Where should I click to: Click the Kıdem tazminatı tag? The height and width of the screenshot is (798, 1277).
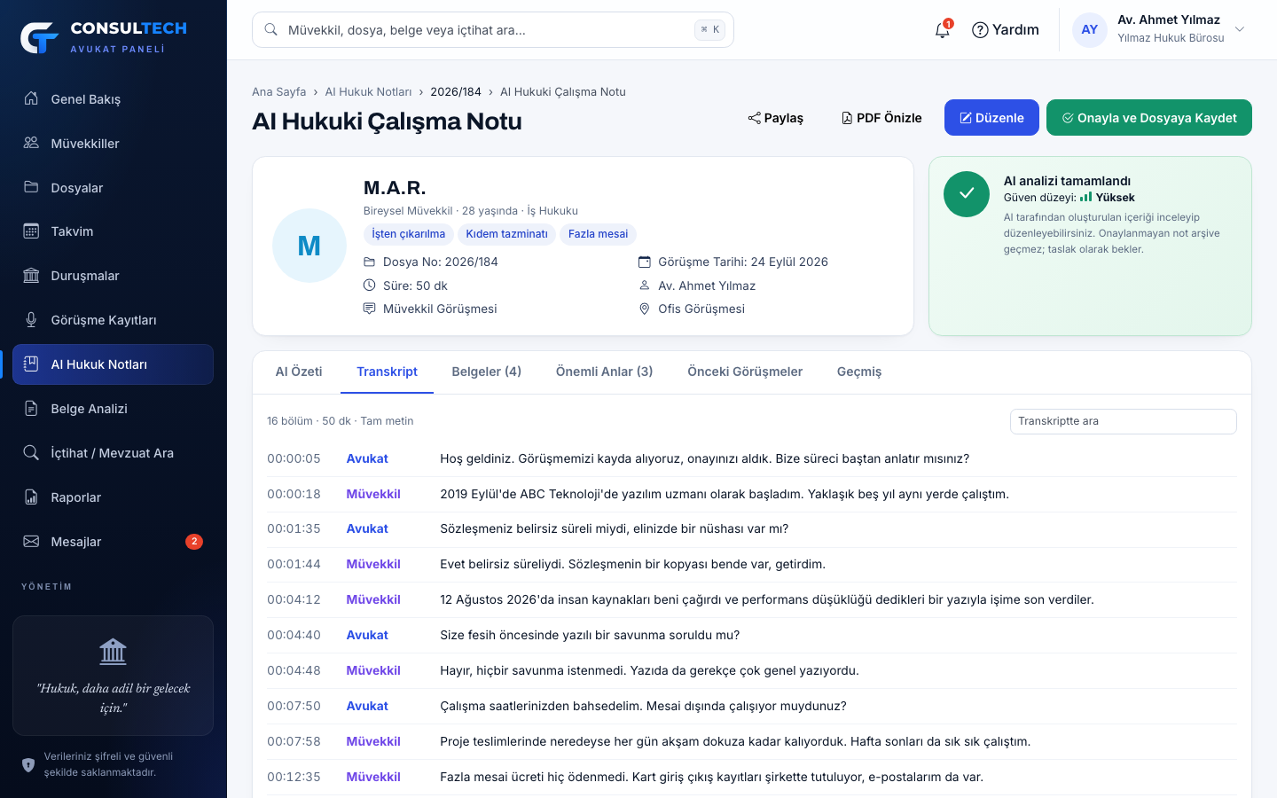click(x=506, y=234)
